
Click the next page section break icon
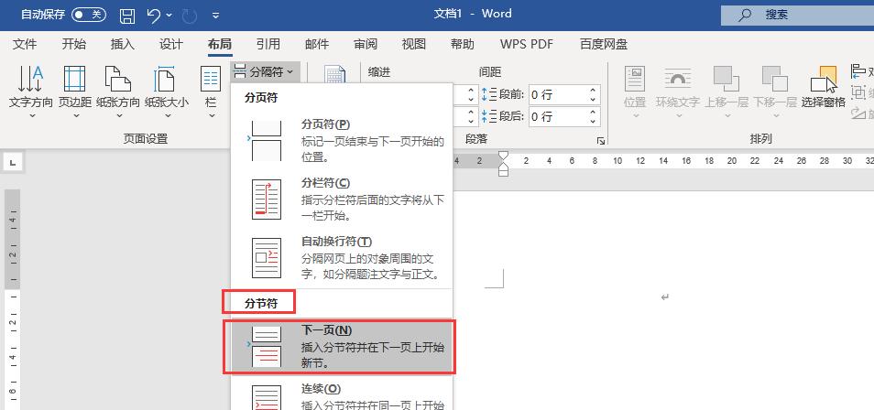point(266,347)
